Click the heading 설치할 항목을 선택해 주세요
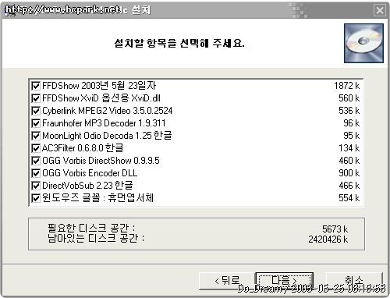 179,43
